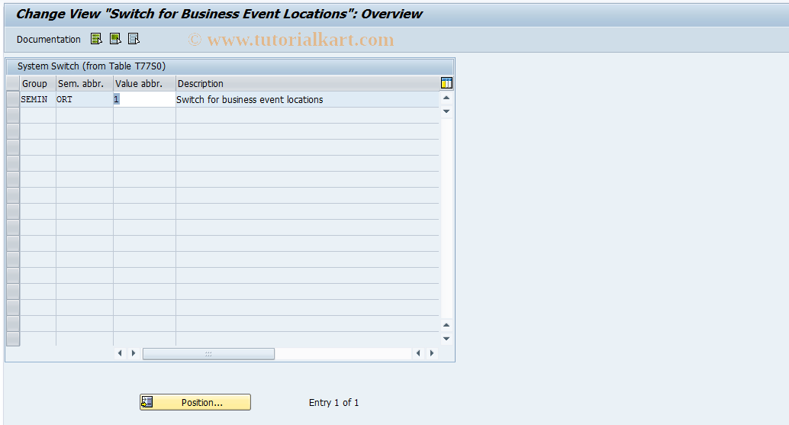Screen dimensions: 789x425
Task: Open the Documentation button
Action: (x=48, y=39)
